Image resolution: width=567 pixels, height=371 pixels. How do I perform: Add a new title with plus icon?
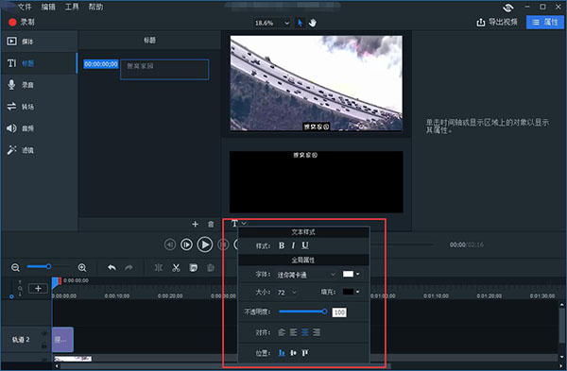point(196,225)
